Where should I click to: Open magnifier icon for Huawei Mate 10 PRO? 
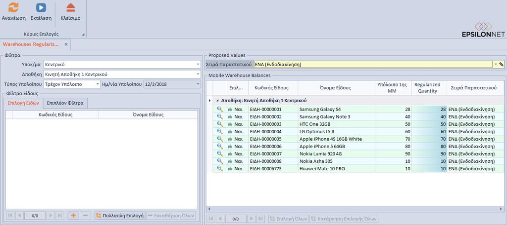click(220, 169)
